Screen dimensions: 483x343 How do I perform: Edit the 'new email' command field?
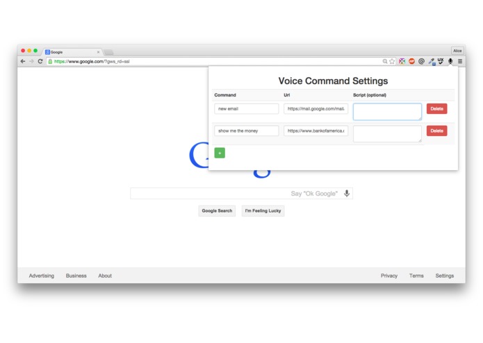coord(247,108)
